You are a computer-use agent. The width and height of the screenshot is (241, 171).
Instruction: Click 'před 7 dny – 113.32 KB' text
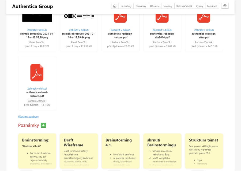[x=79, y=46]
